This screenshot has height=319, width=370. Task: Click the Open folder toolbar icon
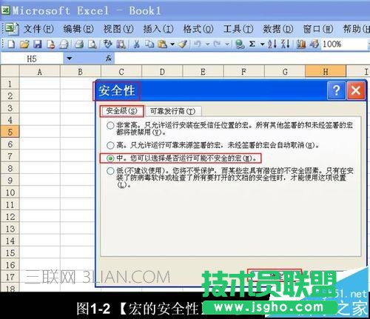[x=24, y=44]
